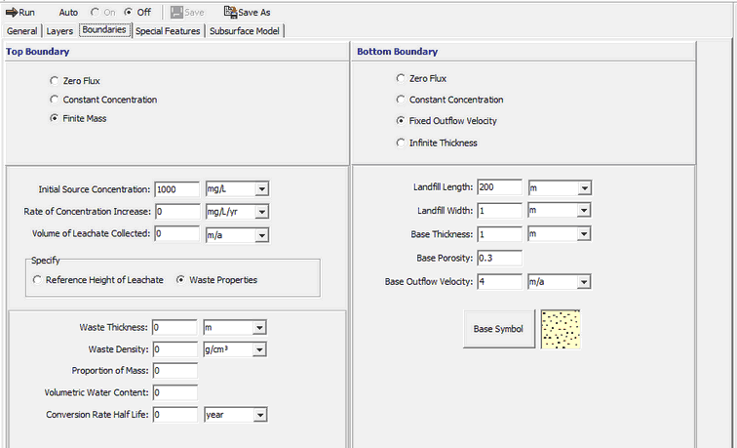Choose Reference Height of Leachate option

click(38, 280)
